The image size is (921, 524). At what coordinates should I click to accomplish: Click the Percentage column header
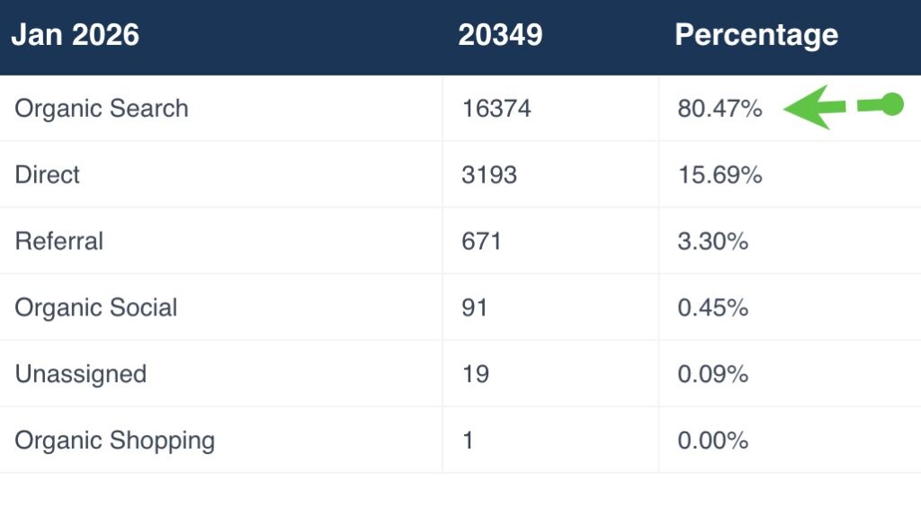756,36
